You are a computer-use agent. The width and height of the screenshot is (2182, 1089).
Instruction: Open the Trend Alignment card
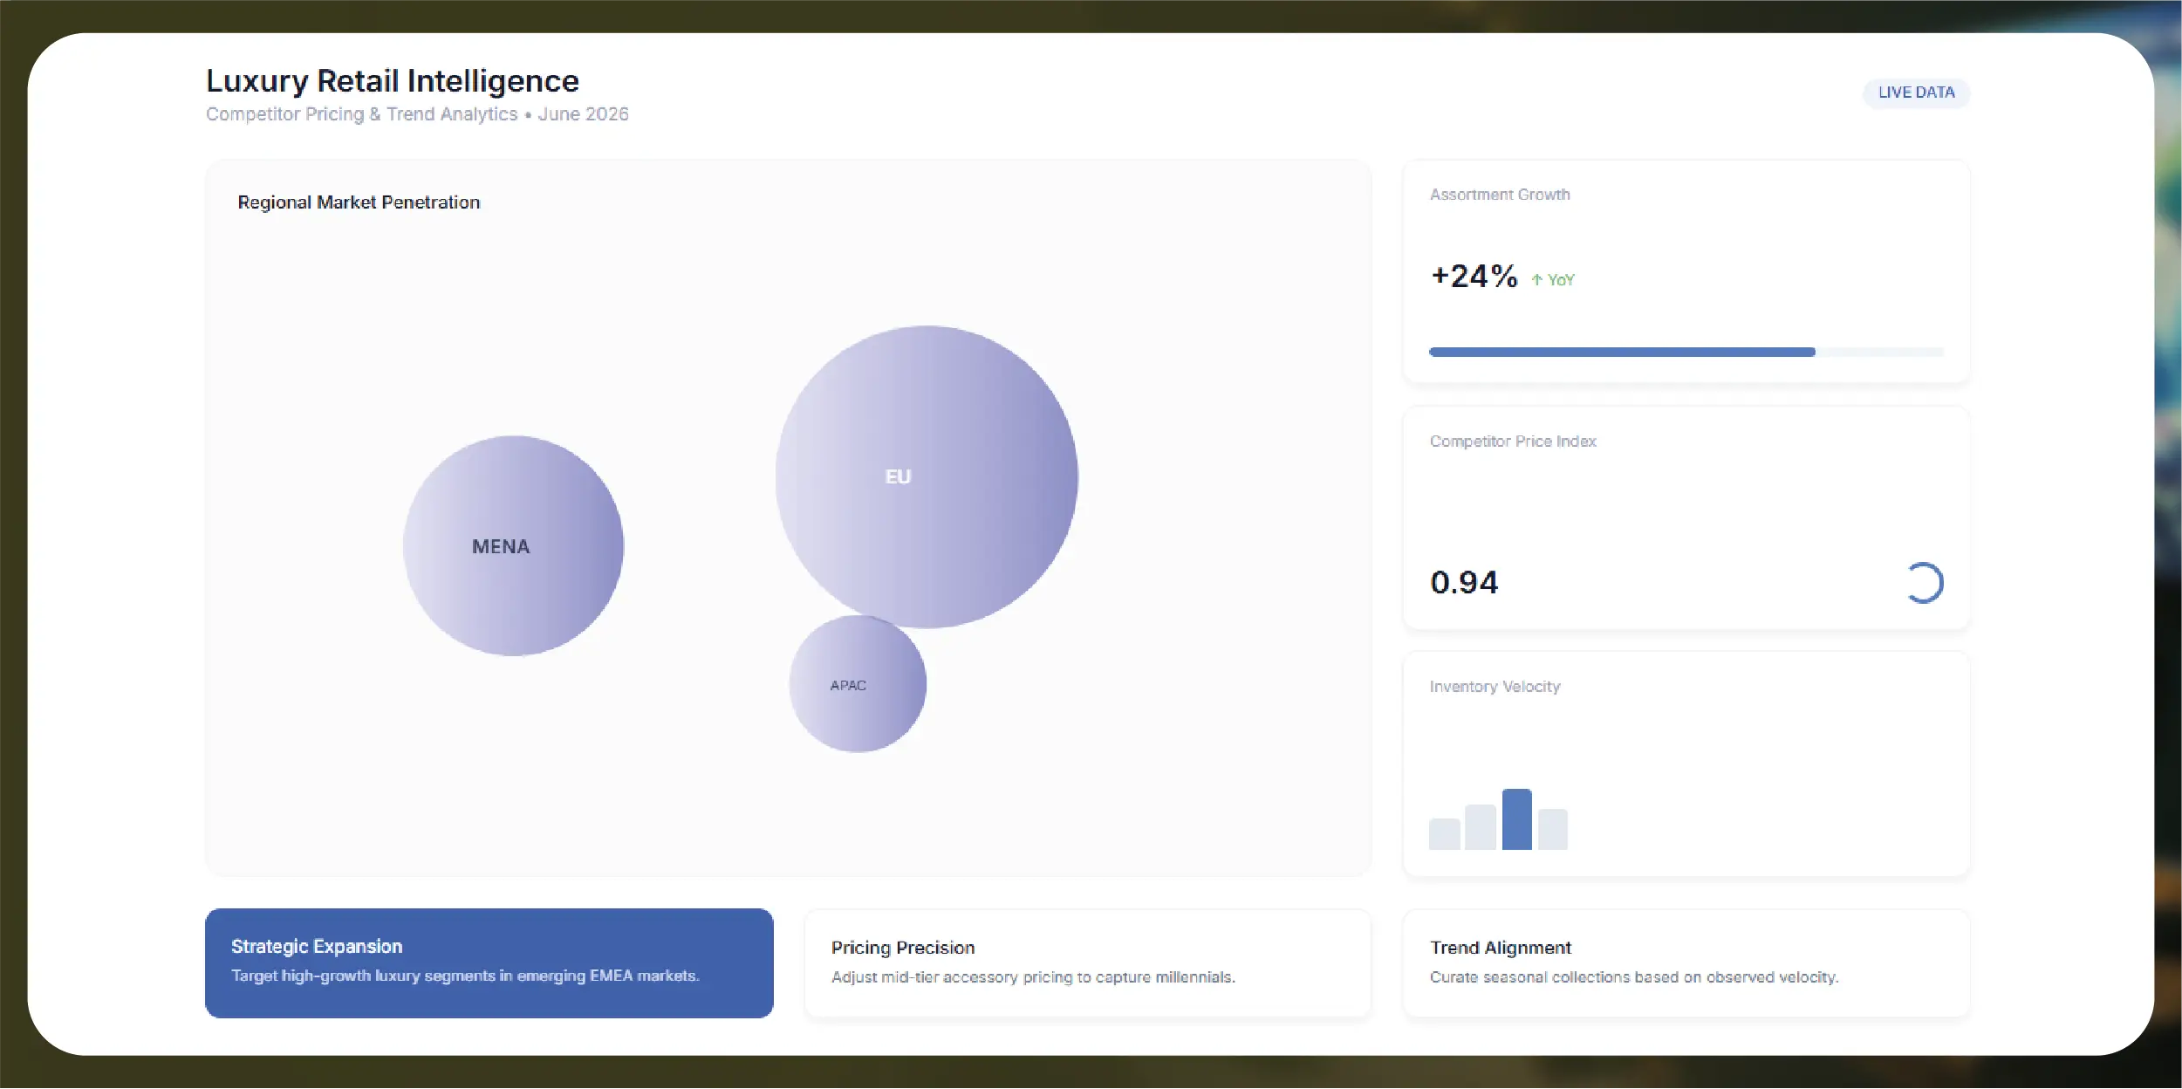(x=1686, y=963)
